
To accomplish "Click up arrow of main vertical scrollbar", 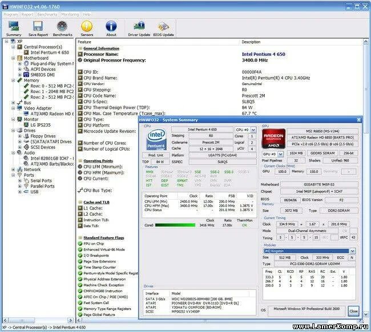I will pos(365,42).
